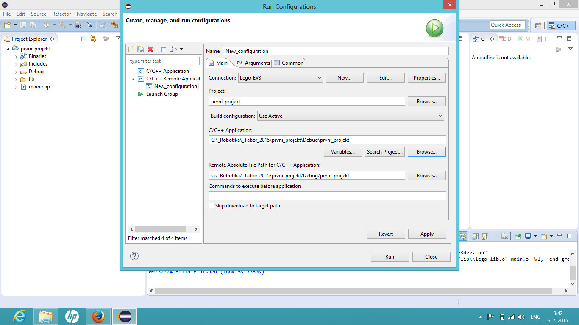Switch to the Common tab
This screenshot has width=579, height=325.
click(x=289, y=63)
